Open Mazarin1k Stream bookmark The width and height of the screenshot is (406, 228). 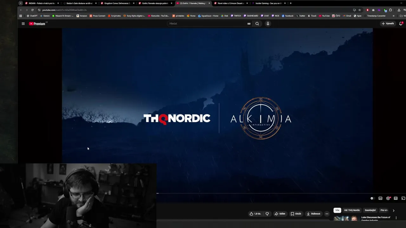pos(63,16)
